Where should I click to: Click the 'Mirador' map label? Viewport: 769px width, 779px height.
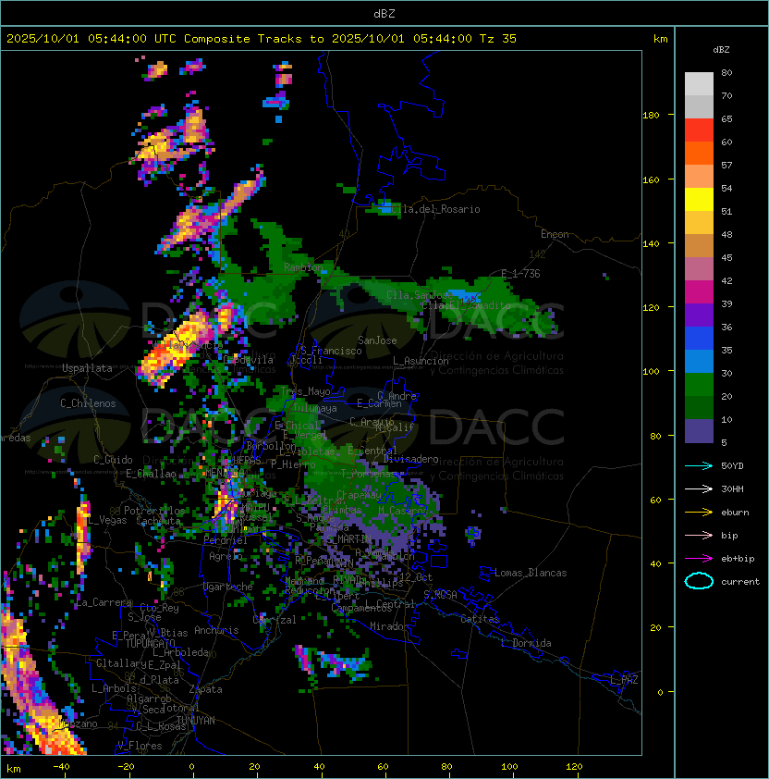coord(389,626)
